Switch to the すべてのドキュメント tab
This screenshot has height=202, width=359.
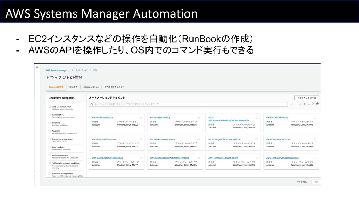115,87
